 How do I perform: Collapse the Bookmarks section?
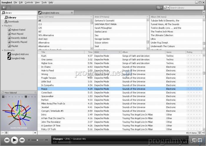[3, 50]
